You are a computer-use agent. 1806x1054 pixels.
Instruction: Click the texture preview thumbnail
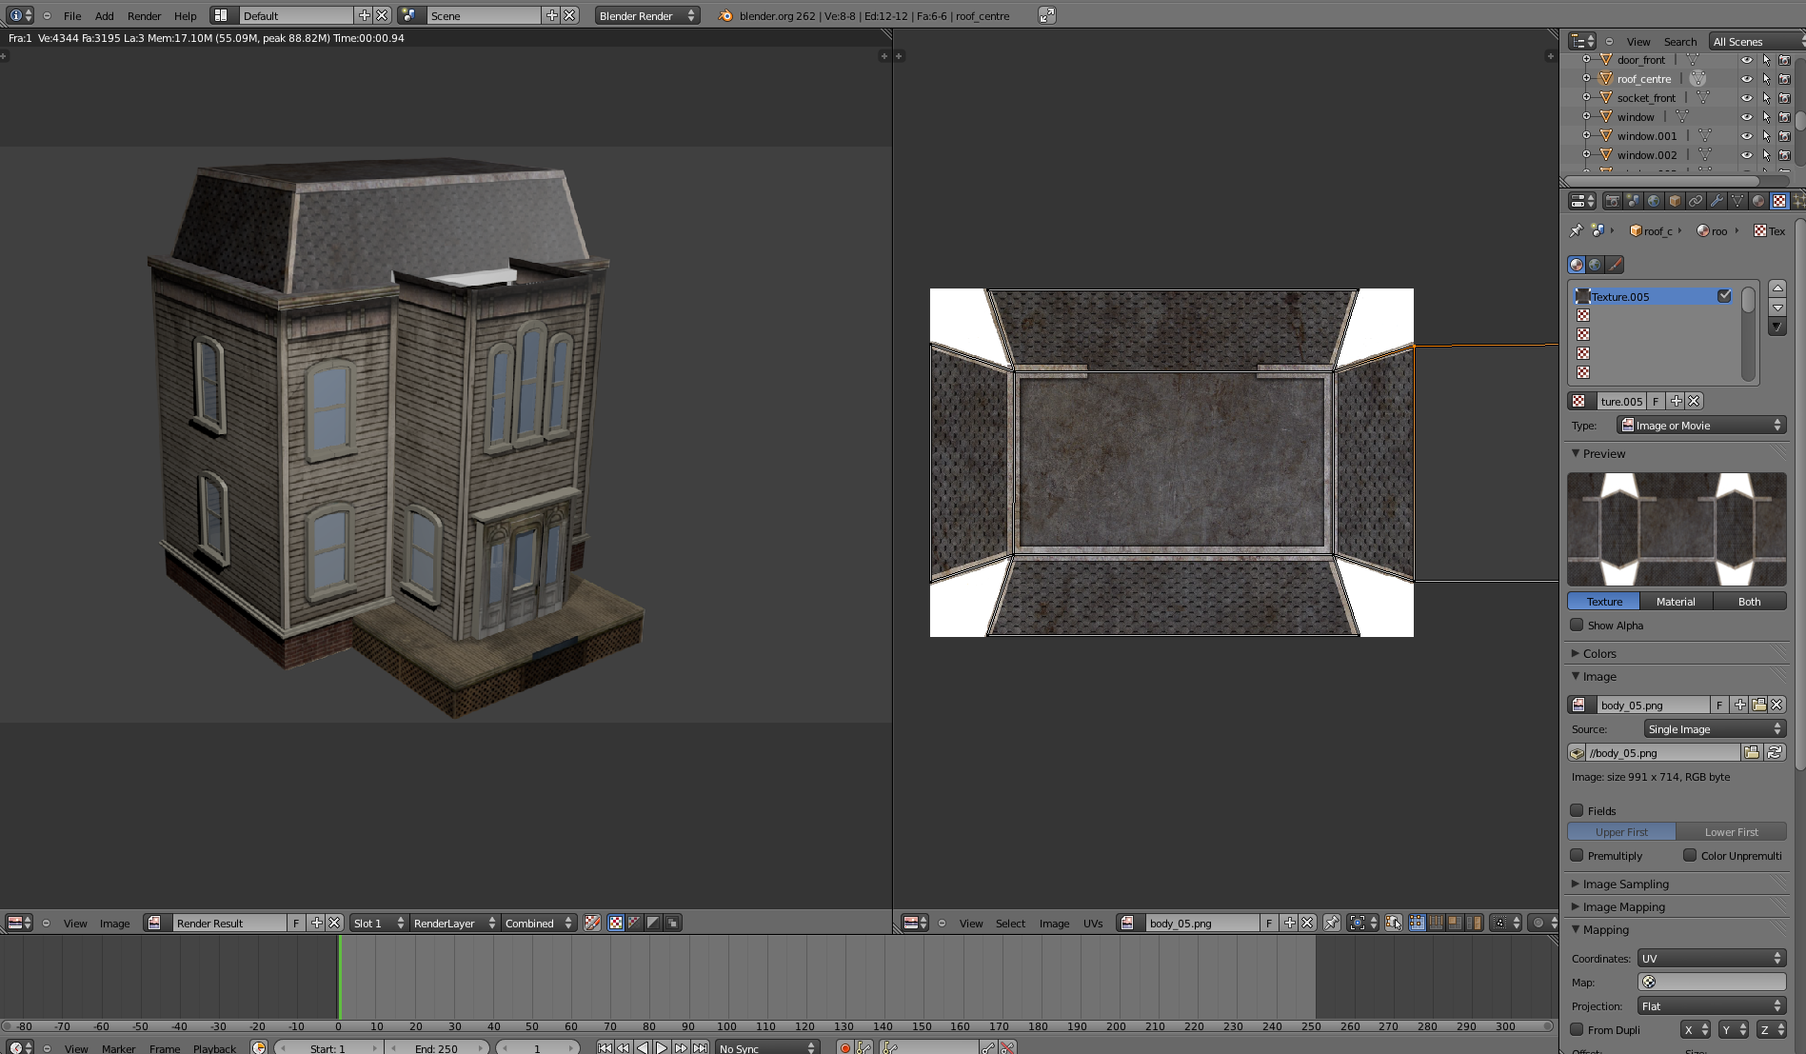[1677, 528]
